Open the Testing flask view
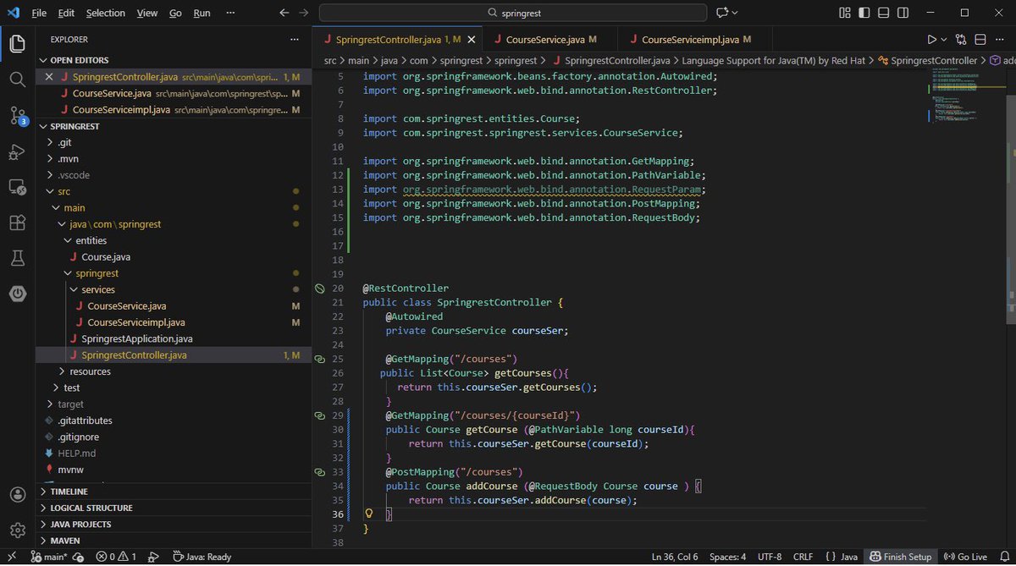 [x=17, y=258]
